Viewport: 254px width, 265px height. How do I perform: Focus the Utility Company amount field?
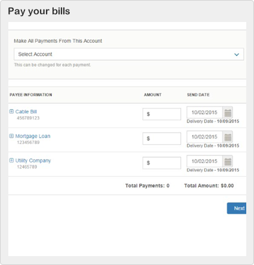(x=162, y=163)
